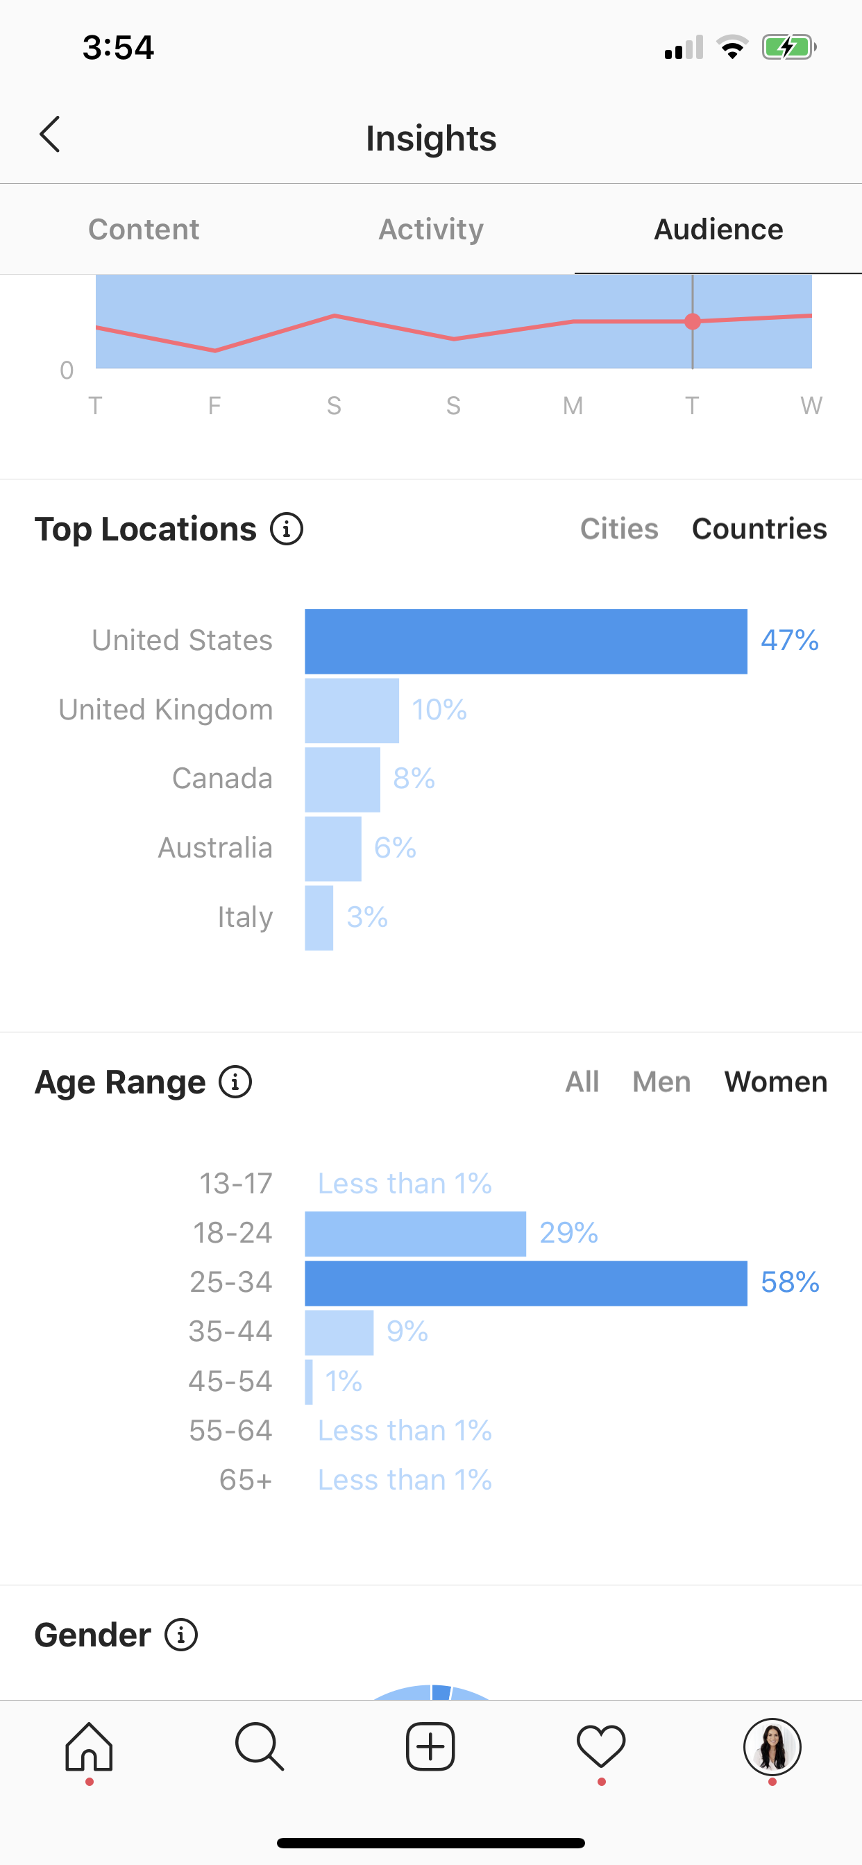Select Women in Age Range filter

(776, 1082)
